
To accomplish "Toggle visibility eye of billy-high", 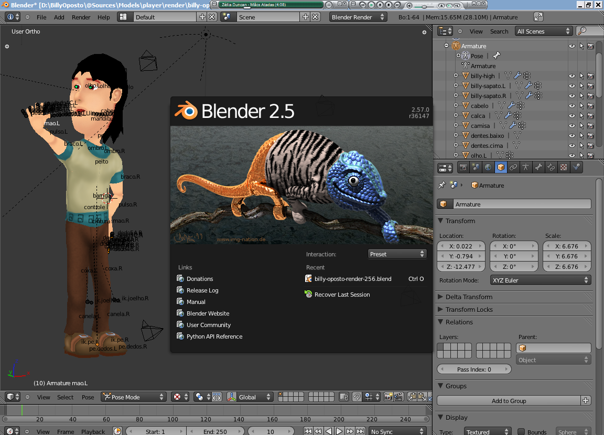I will pos(572,76).
